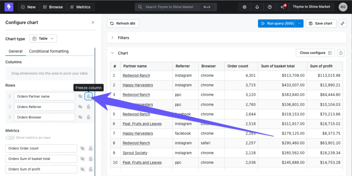Freeze the Orders Partner name column
The width and height of the screenshot is (352, 176).
pos(88,96)
